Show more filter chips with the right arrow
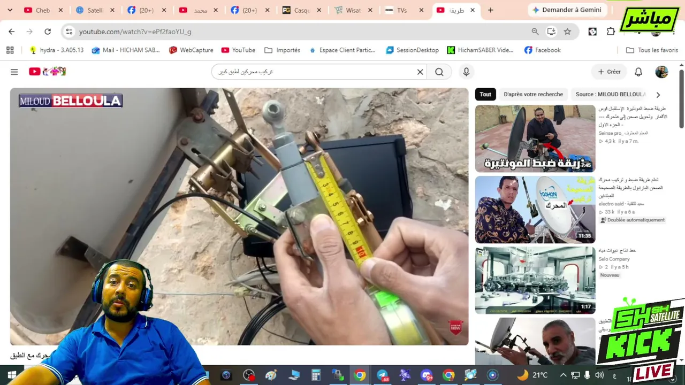The height and width of the screenshot is (385, 685). click(658, 95)
